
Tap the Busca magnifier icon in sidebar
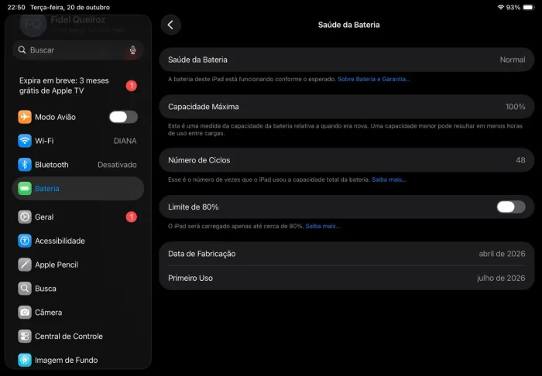[25, 289]
